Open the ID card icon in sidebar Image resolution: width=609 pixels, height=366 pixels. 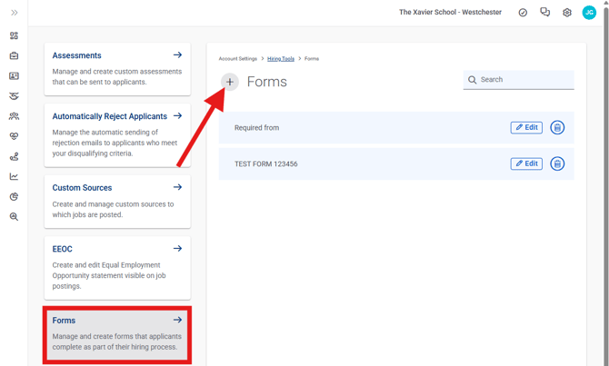click(x=14, y=76)
